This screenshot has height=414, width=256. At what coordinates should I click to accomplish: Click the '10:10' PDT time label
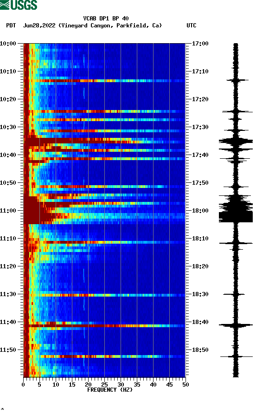pos(8,71)
